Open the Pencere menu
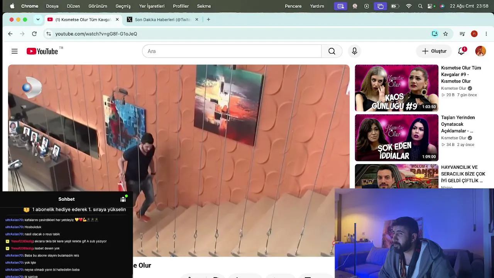Screen dimensions: 494x278 (x=293, y=6)
